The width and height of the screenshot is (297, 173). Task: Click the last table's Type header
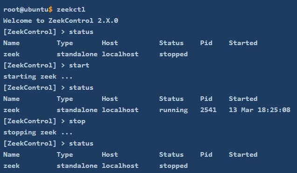pyautogui.click(x=65, y=155)
